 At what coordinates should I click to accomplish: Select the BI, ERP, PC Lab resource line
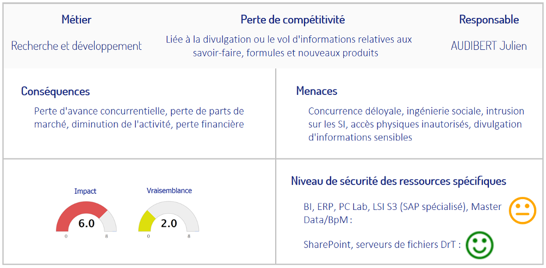pos(403,214)
